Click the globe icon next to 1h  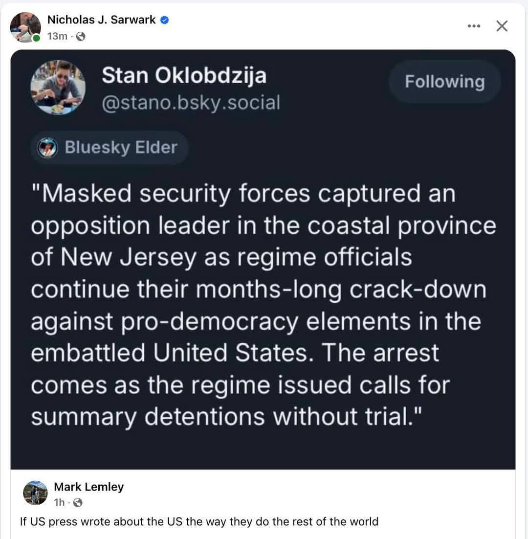[78, 503]
